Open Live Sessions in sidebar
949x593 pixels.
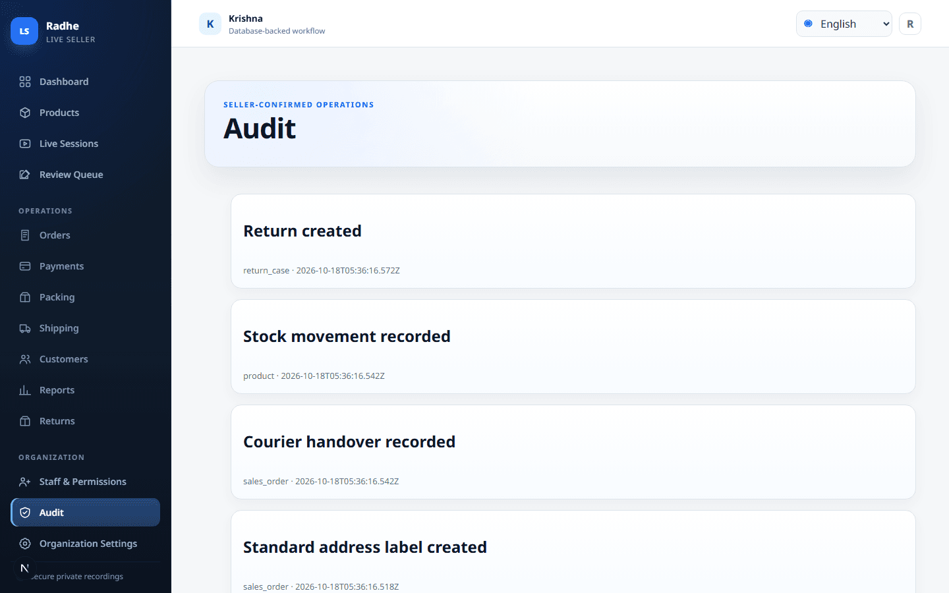click(85, 144)
